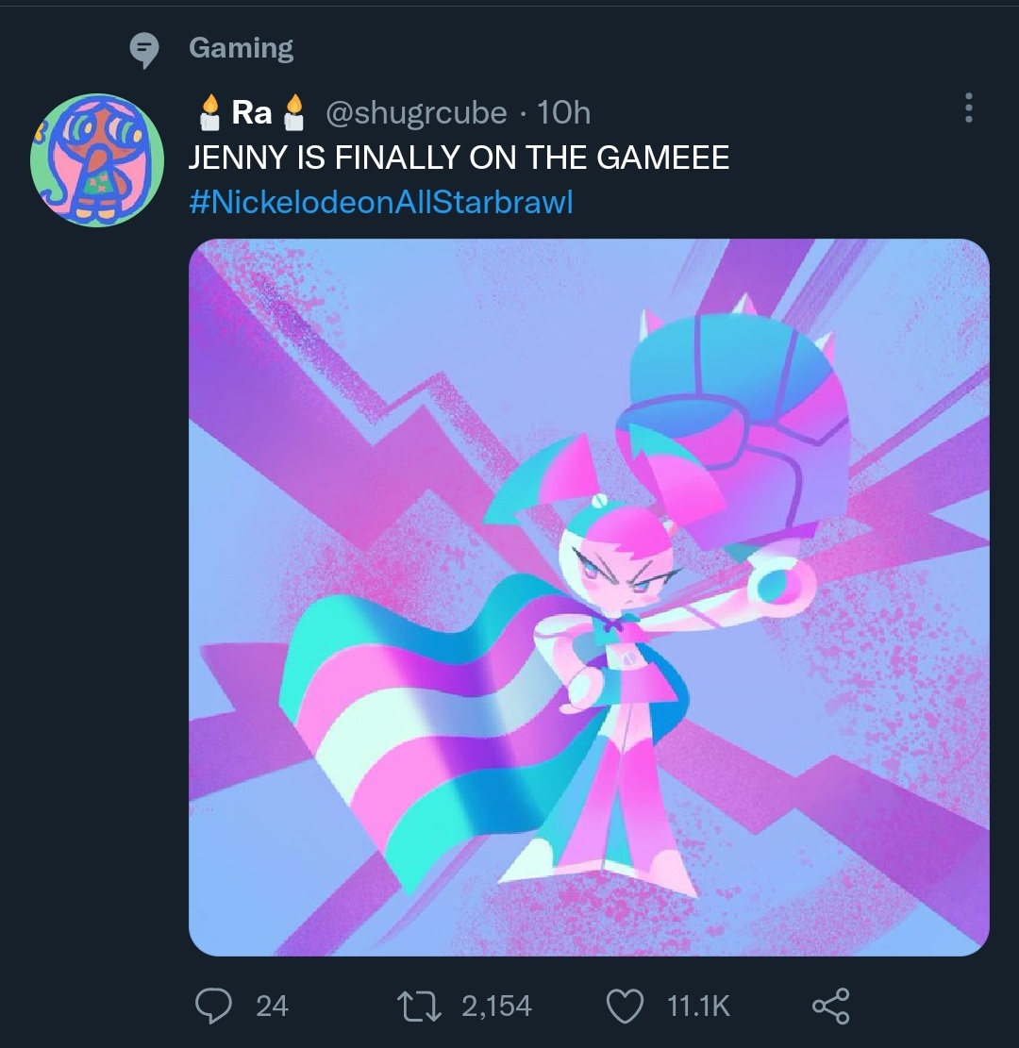Share the tweet via the share icon

click(830, 1006)
